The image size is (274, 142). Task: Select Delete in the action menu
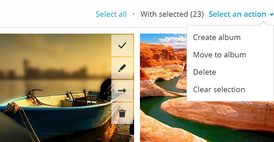pos(205,72)
